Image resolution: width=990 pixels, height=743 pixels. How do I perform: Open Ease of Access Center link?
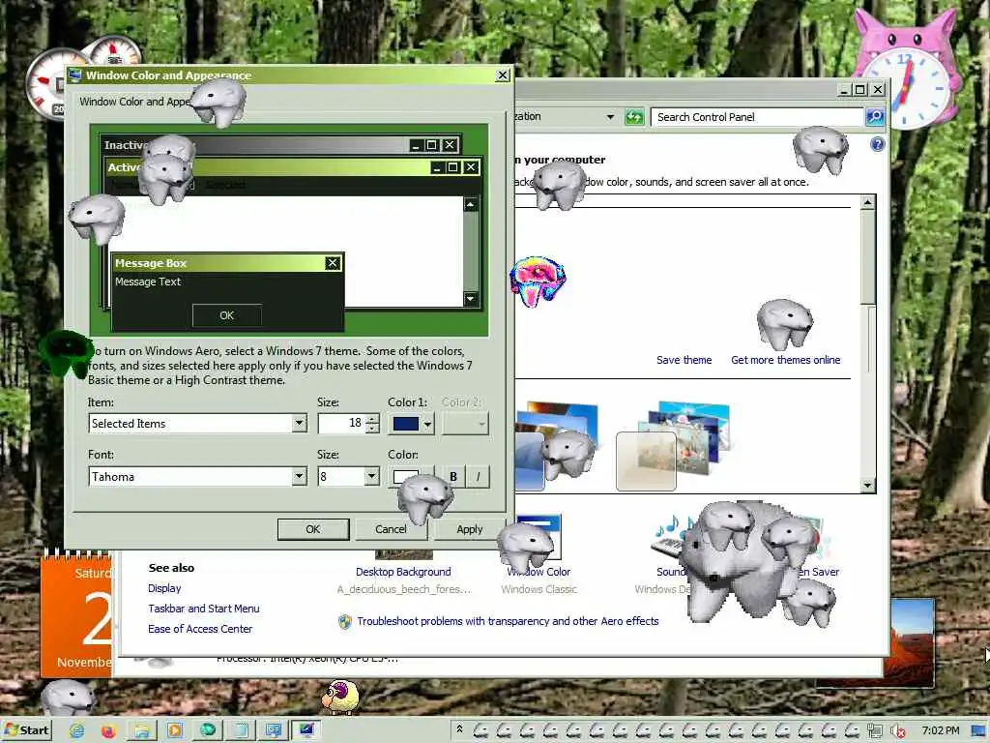point(199,629)
